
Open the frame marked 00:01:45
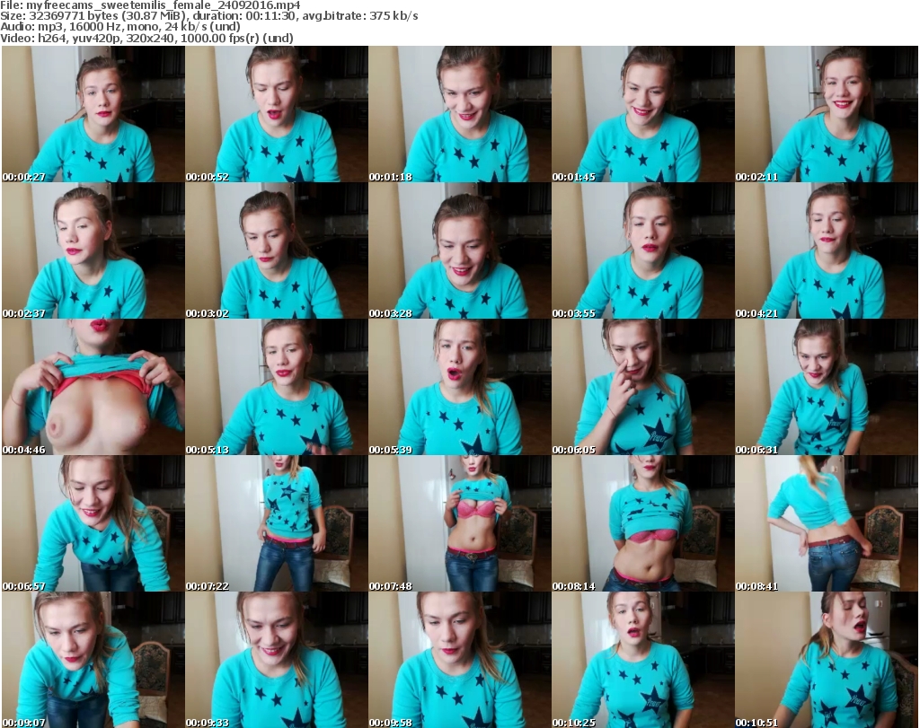[x=643, y=114]
